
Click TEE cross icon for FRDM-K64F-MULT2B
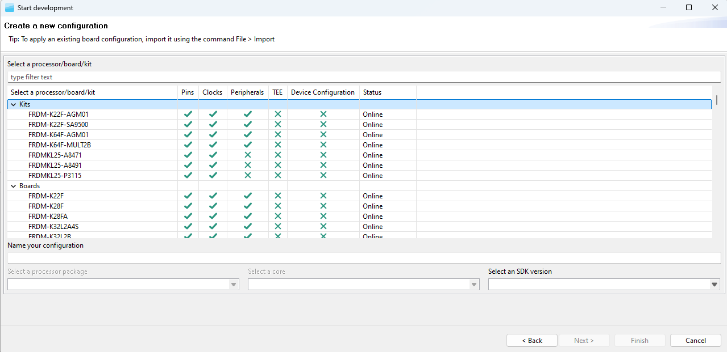(278, 145)
